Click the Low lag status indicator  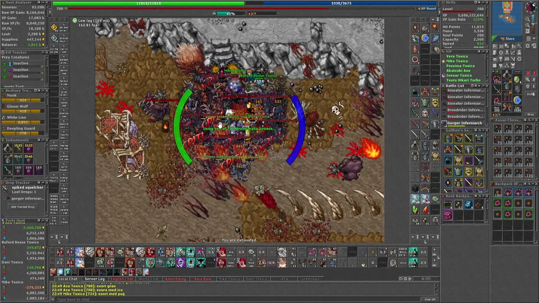pyautogui.click(x=91, y=20)
